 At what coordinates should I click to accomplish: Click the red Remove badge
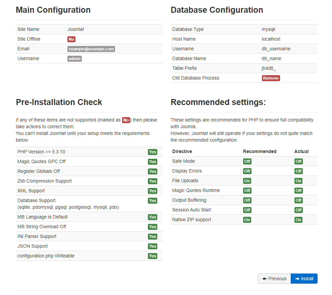(271, 78)
